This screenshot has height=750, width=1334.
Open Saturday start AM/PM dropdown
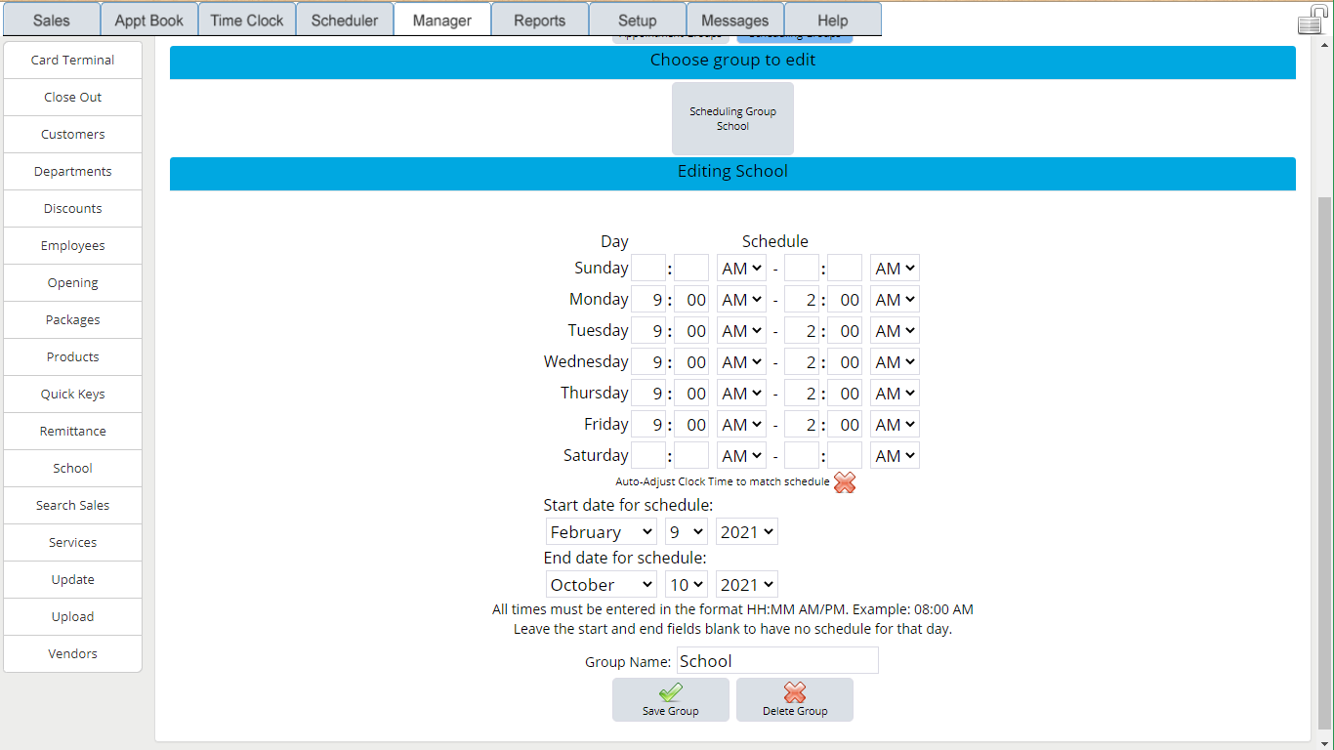(741, 456)
